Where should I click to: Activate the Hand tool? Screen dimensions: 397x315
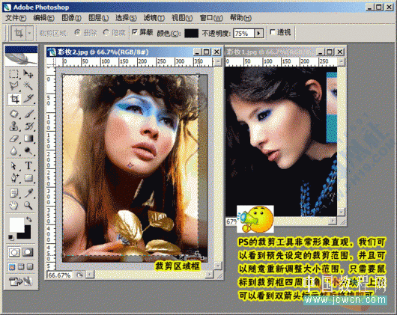point(14,206)
